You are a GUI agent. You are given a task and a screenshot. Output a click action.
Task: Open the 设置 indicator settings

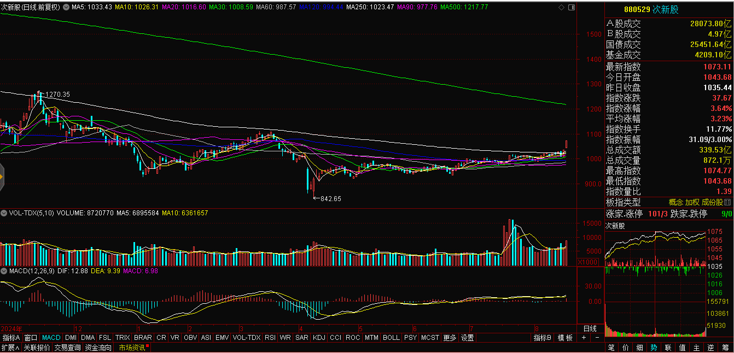click(x=467, y=338)
